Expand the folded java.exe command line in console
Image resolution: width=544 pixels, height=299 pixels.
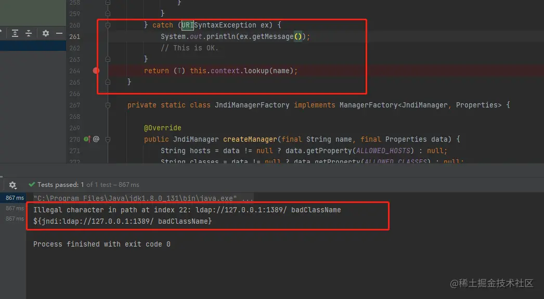click(x=144, y=198)
